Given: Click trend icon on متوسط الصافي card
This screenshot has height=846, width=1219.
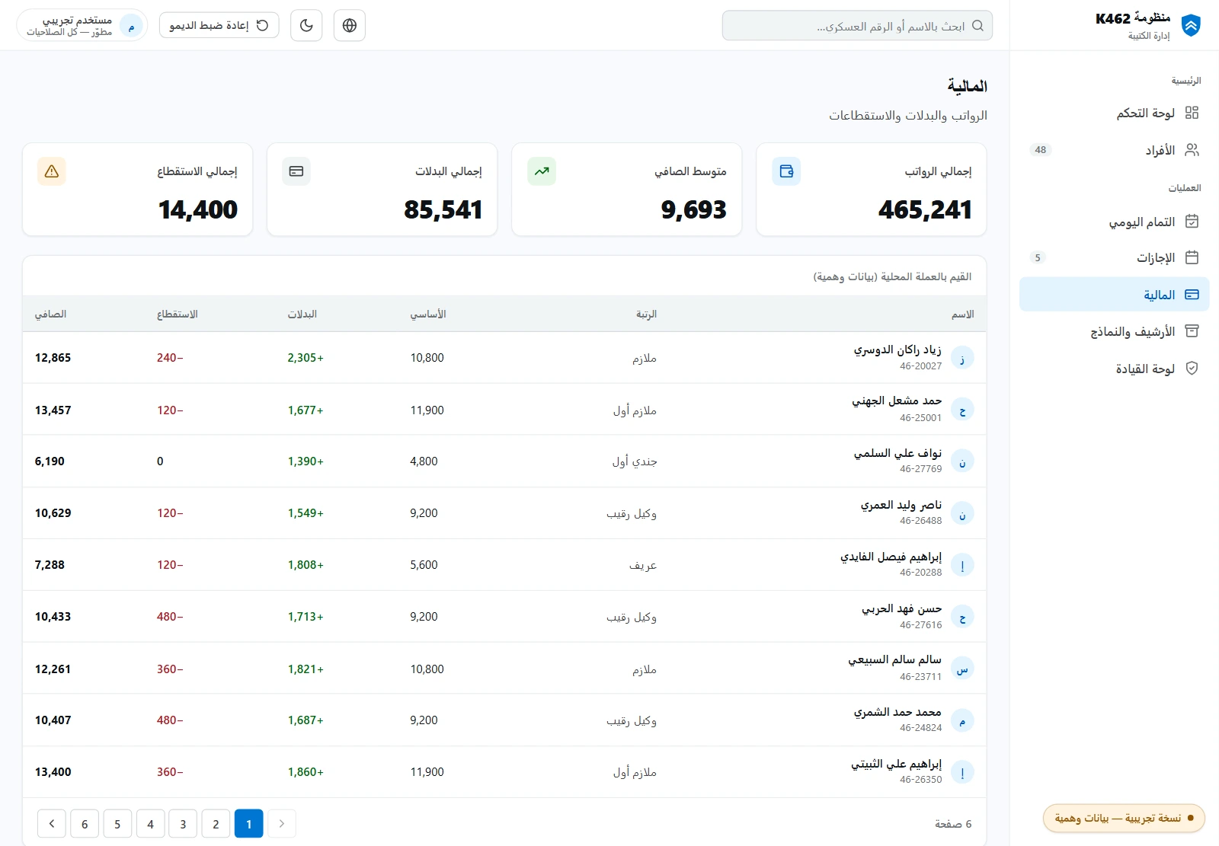Looking at the screenshot, I should 542,171.
